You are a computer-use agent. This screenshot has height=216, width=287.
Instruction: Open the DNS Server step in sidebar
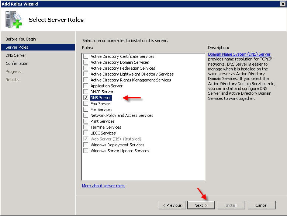click(16, 55)
